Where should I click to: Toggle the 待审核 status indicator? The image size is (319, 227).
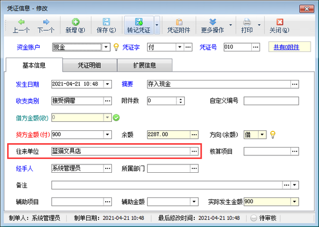254,218
